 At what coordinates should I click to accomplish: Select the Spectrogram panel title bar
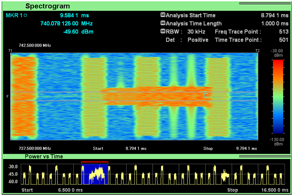pos(146,6)
